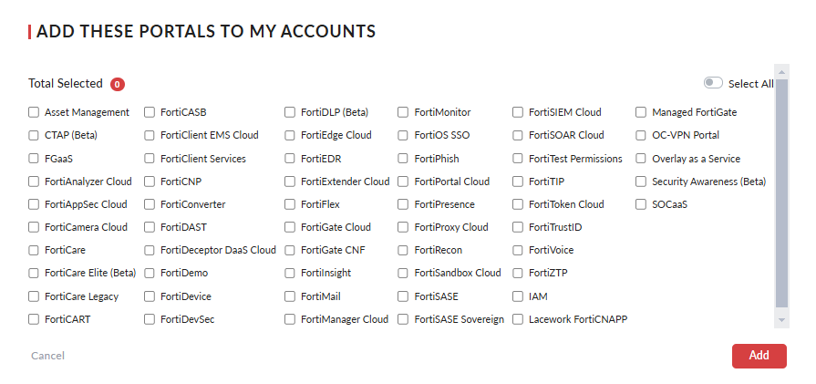Viewport: 816px width, 384px height.
Task: Select the FortiGate Cloud checkbox
Action: (x=290, y=227)
